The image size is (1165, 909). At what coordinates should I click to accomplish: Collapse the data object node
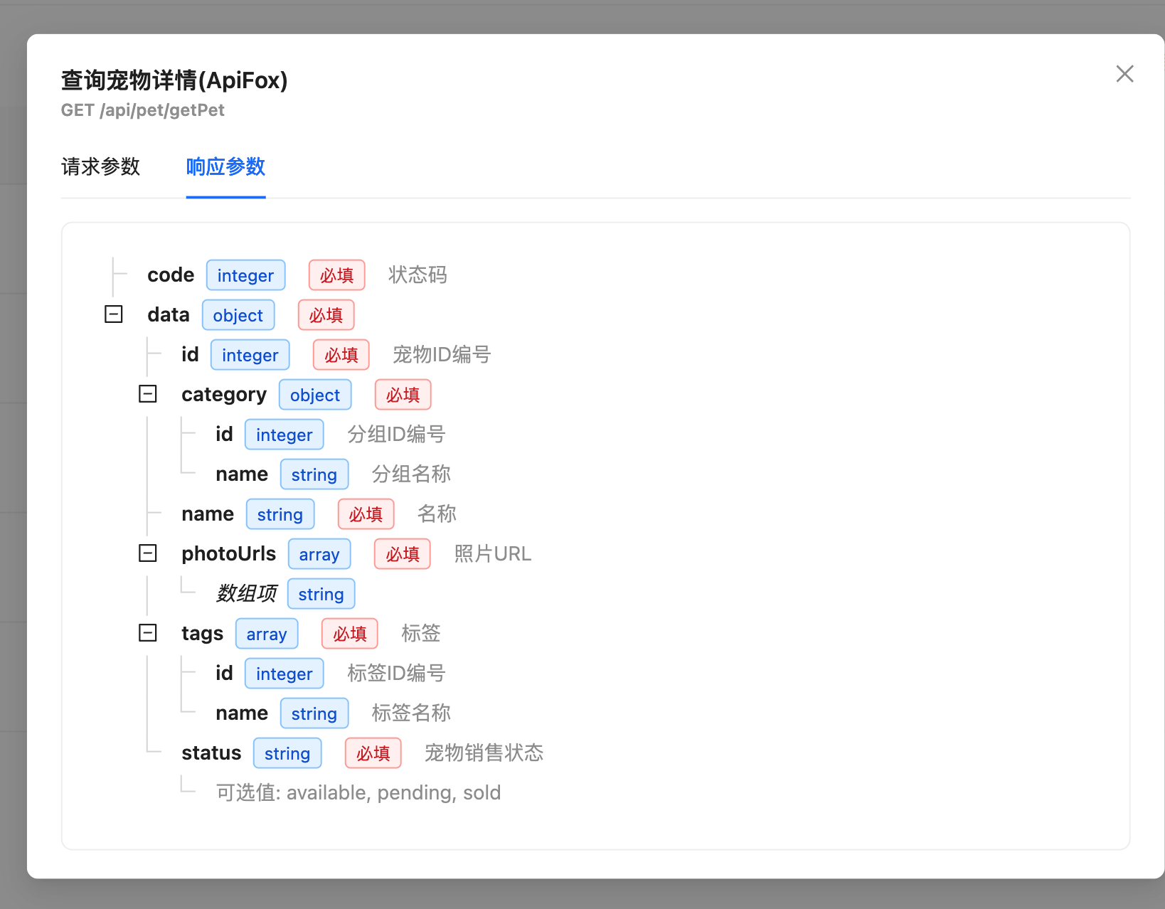(x=114, y=314)
